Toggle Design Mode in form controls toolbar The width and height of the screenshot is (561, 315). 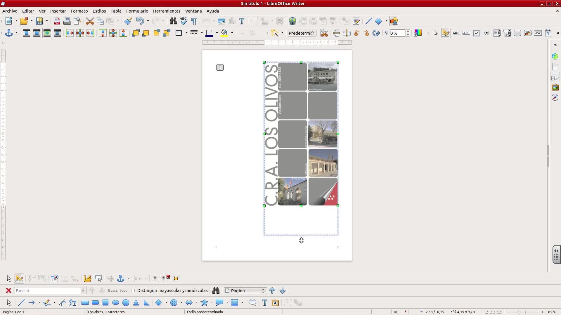[x=446, y=33]
